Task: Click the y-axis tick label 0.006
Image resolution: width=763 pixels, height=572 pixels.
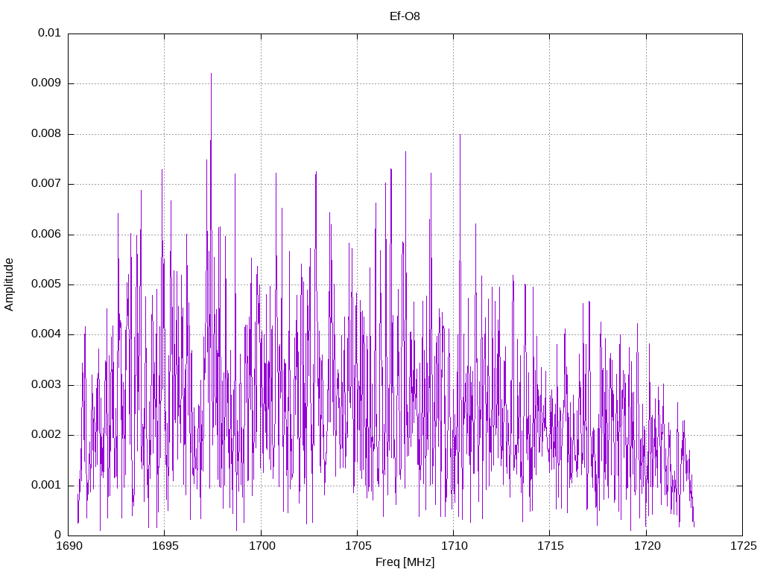Action: coord(46,235)
